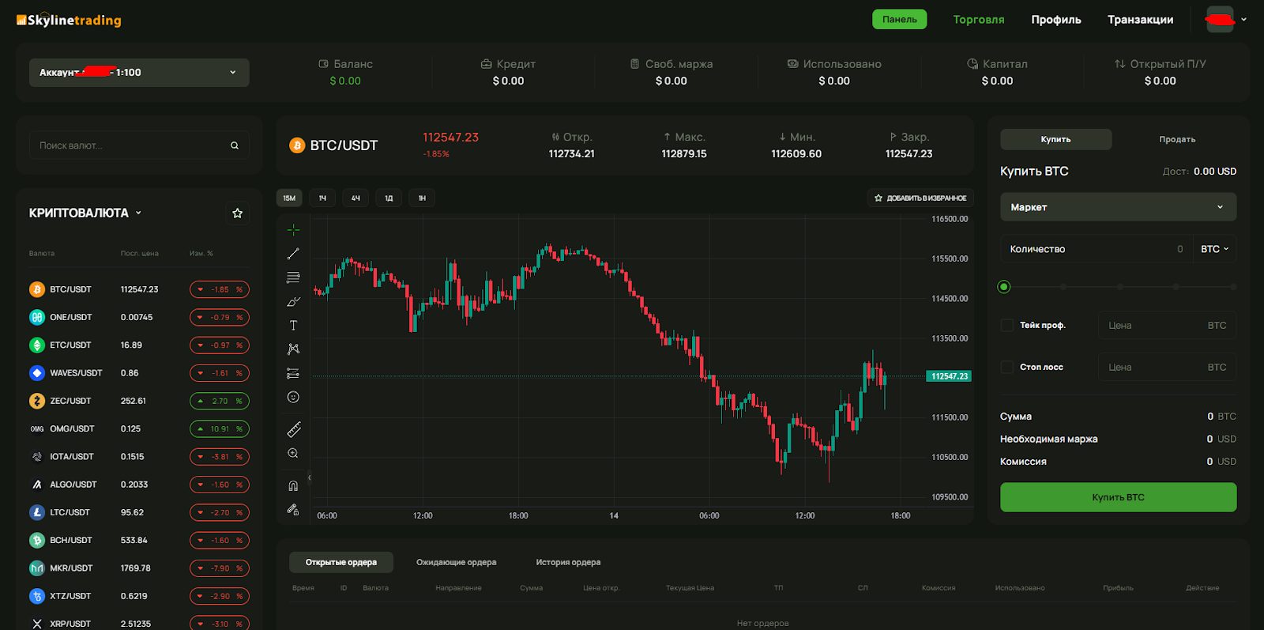Select the OMG/USDT row
1264x630 pixels.
pyautogui.click(x=139, y=428)
